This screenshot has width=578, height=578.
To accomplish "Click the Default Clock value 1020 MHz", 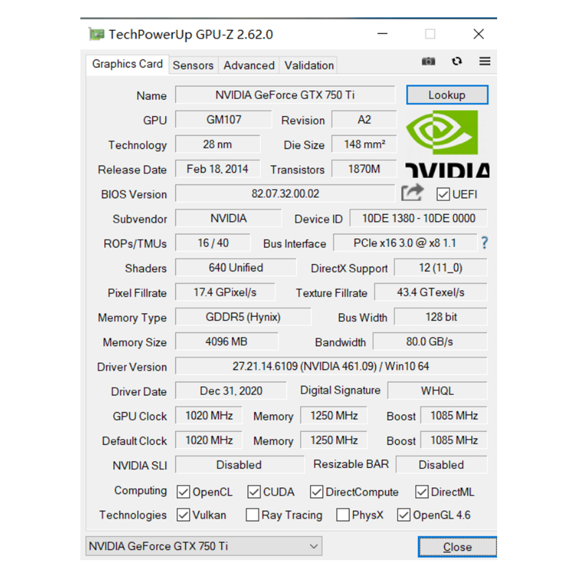I will pos(209,440).
